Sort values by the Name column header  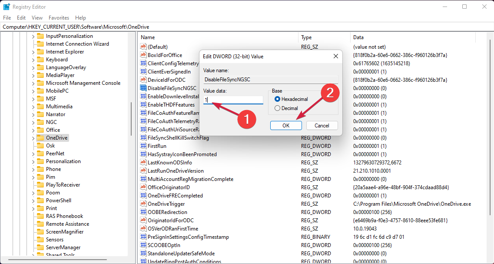point(218,37)
